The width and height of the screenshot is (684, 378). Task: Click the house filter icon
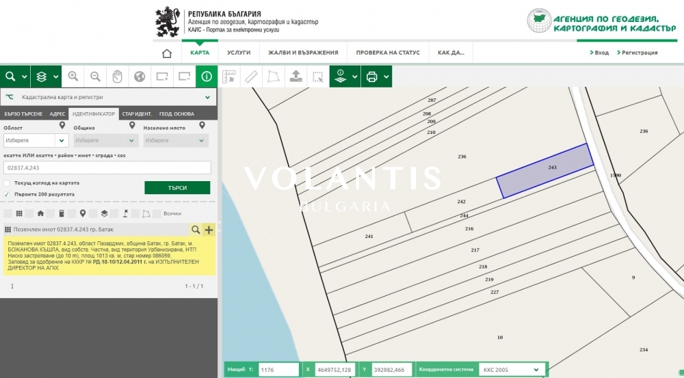point(40,214)
